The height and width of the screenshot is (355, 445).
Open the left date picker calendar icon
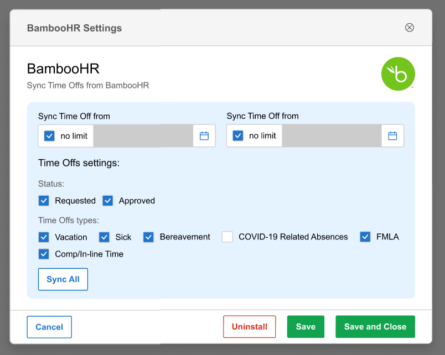[x=204, y=135]
